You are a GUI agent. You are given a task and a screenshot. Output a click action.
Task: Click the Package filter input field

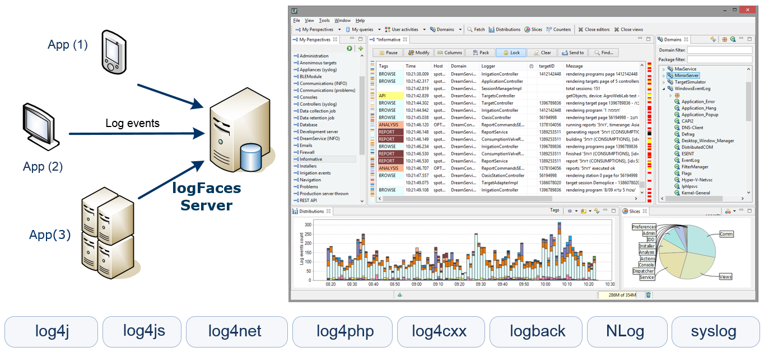pos(719,59)
